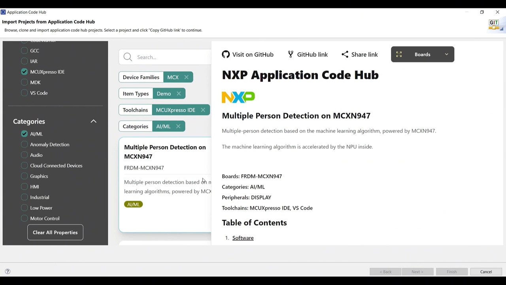Click the fullscreen expand icon beside Boards
506x285 pixels.
point(399,55)
